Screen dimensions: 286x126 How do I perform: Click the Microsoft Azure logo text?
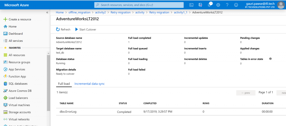(16, 5)
